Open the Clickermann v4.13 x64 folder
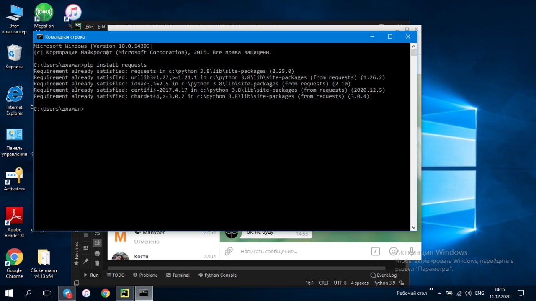Viewport: 536px width, 301px height. tap(44, 264)
